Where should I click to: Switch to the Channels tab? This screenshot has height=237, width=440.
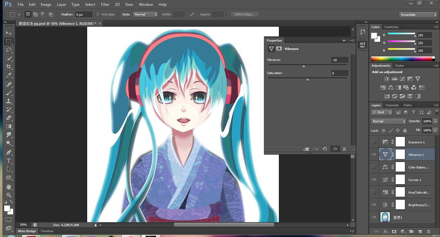pyautogui.click(x=392, y=105)
